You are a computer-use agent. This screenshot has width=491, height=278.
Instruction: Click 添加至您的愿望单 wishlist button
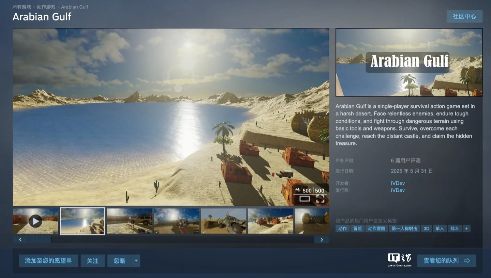click(x=48, y=261)
